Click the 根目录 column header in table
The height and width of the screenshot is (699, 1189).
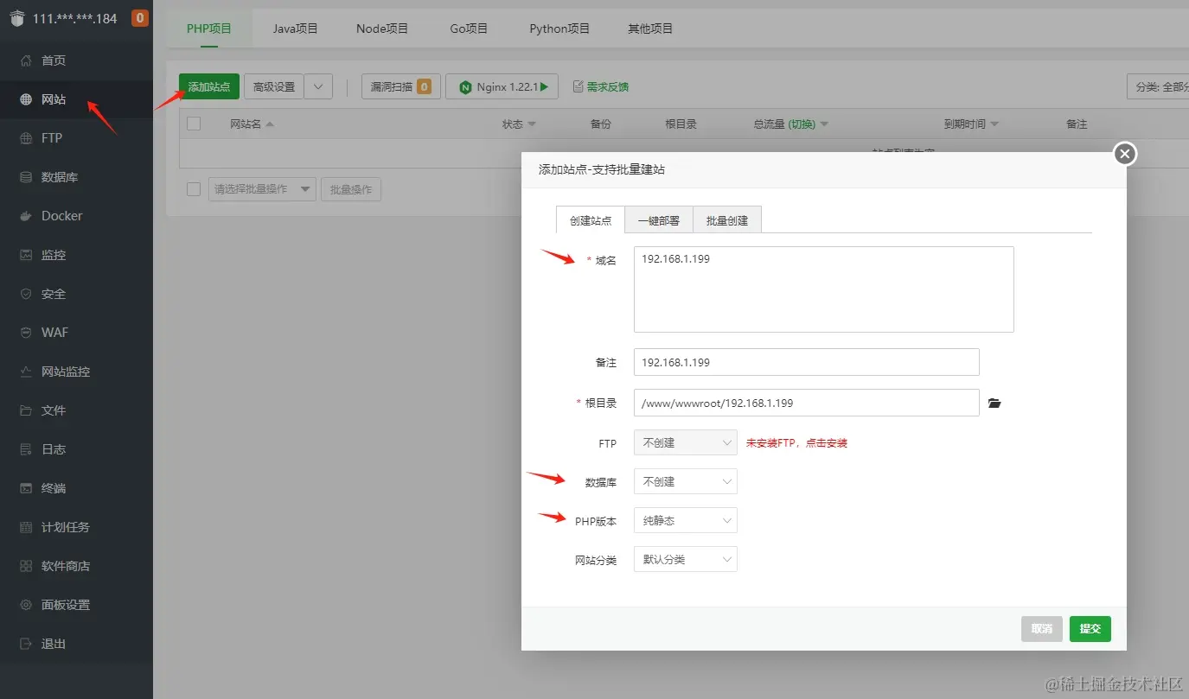pos(681,124)
